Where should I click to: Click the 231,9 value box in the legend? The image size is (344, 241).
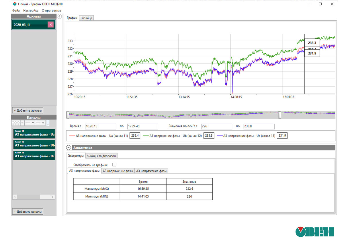point(282,136)
